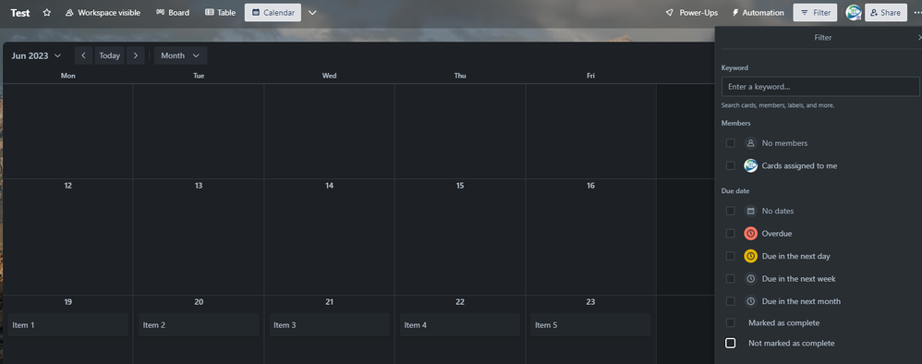Click yellow Due in next day clock icon
Viewport: 922px width, 364px height.
pos(750,256)
